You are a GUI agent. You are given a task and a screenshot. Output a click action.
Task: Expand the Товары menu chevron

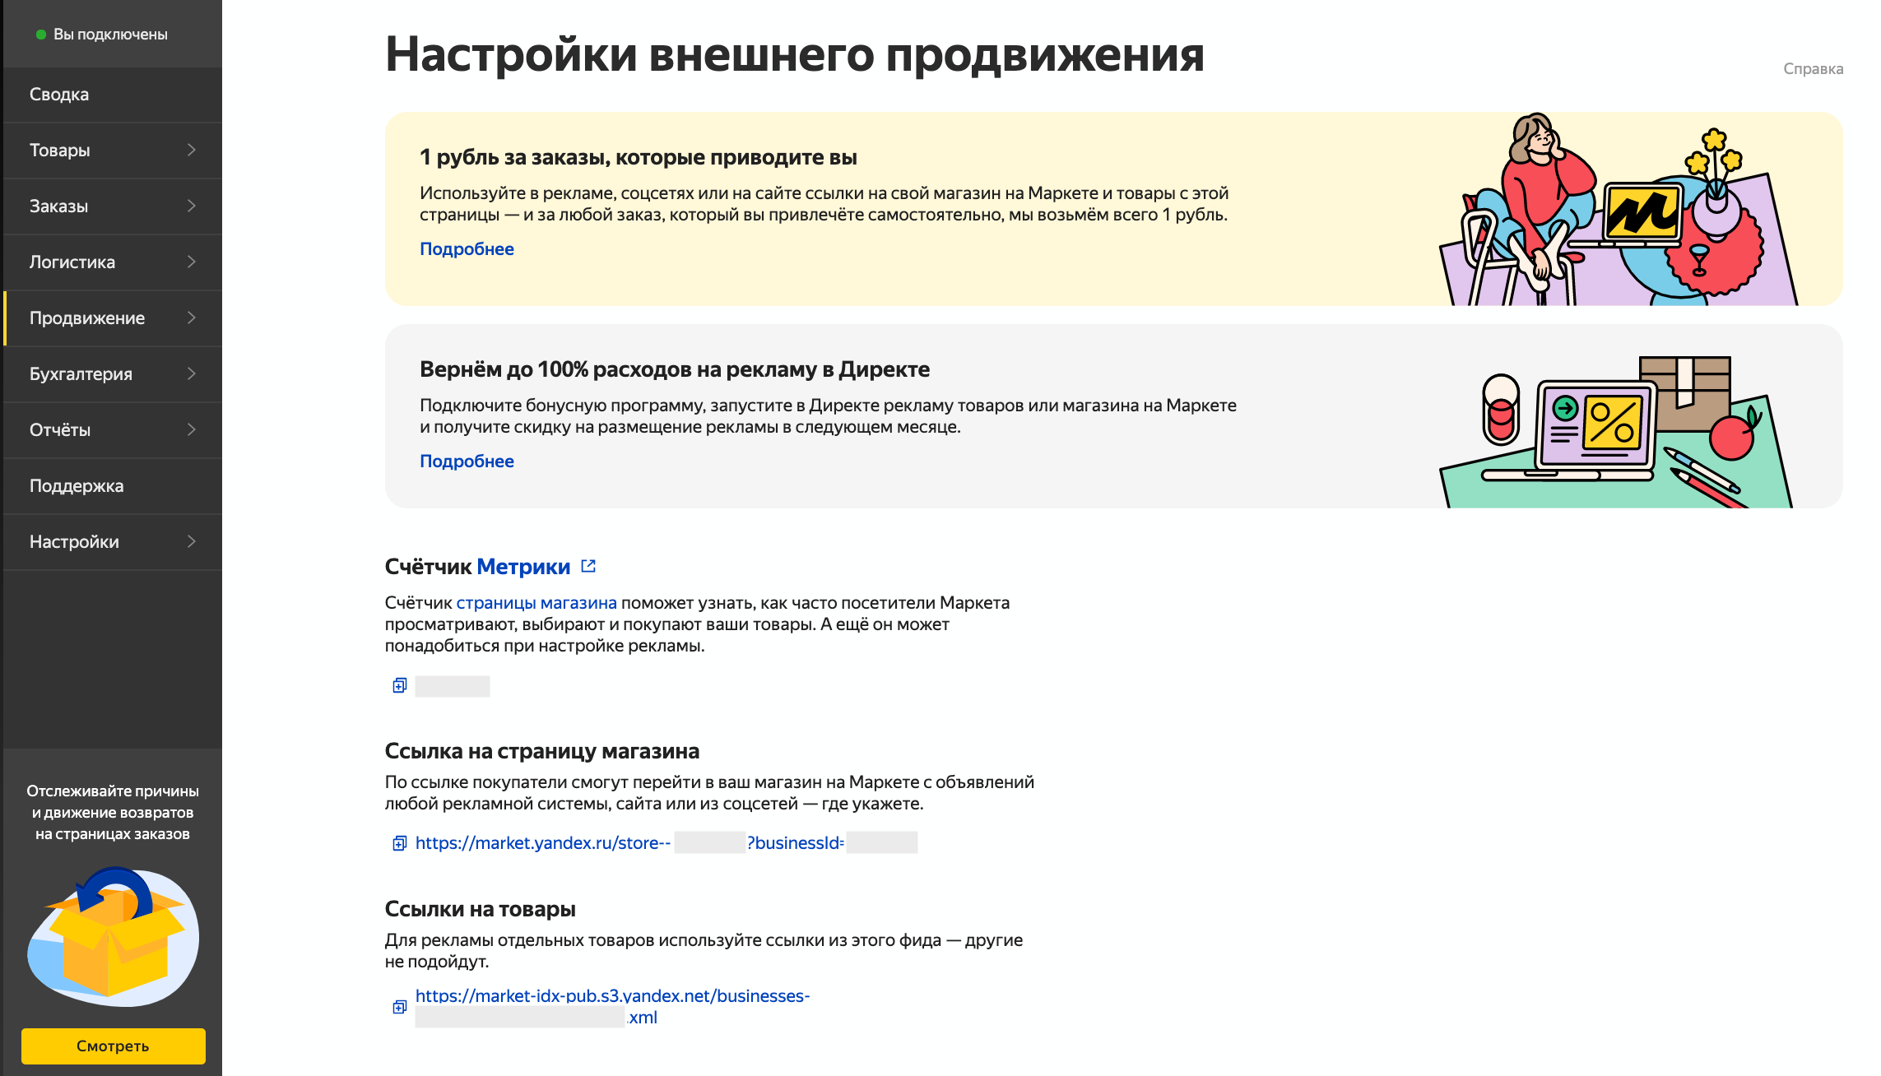tap(191, 150)
